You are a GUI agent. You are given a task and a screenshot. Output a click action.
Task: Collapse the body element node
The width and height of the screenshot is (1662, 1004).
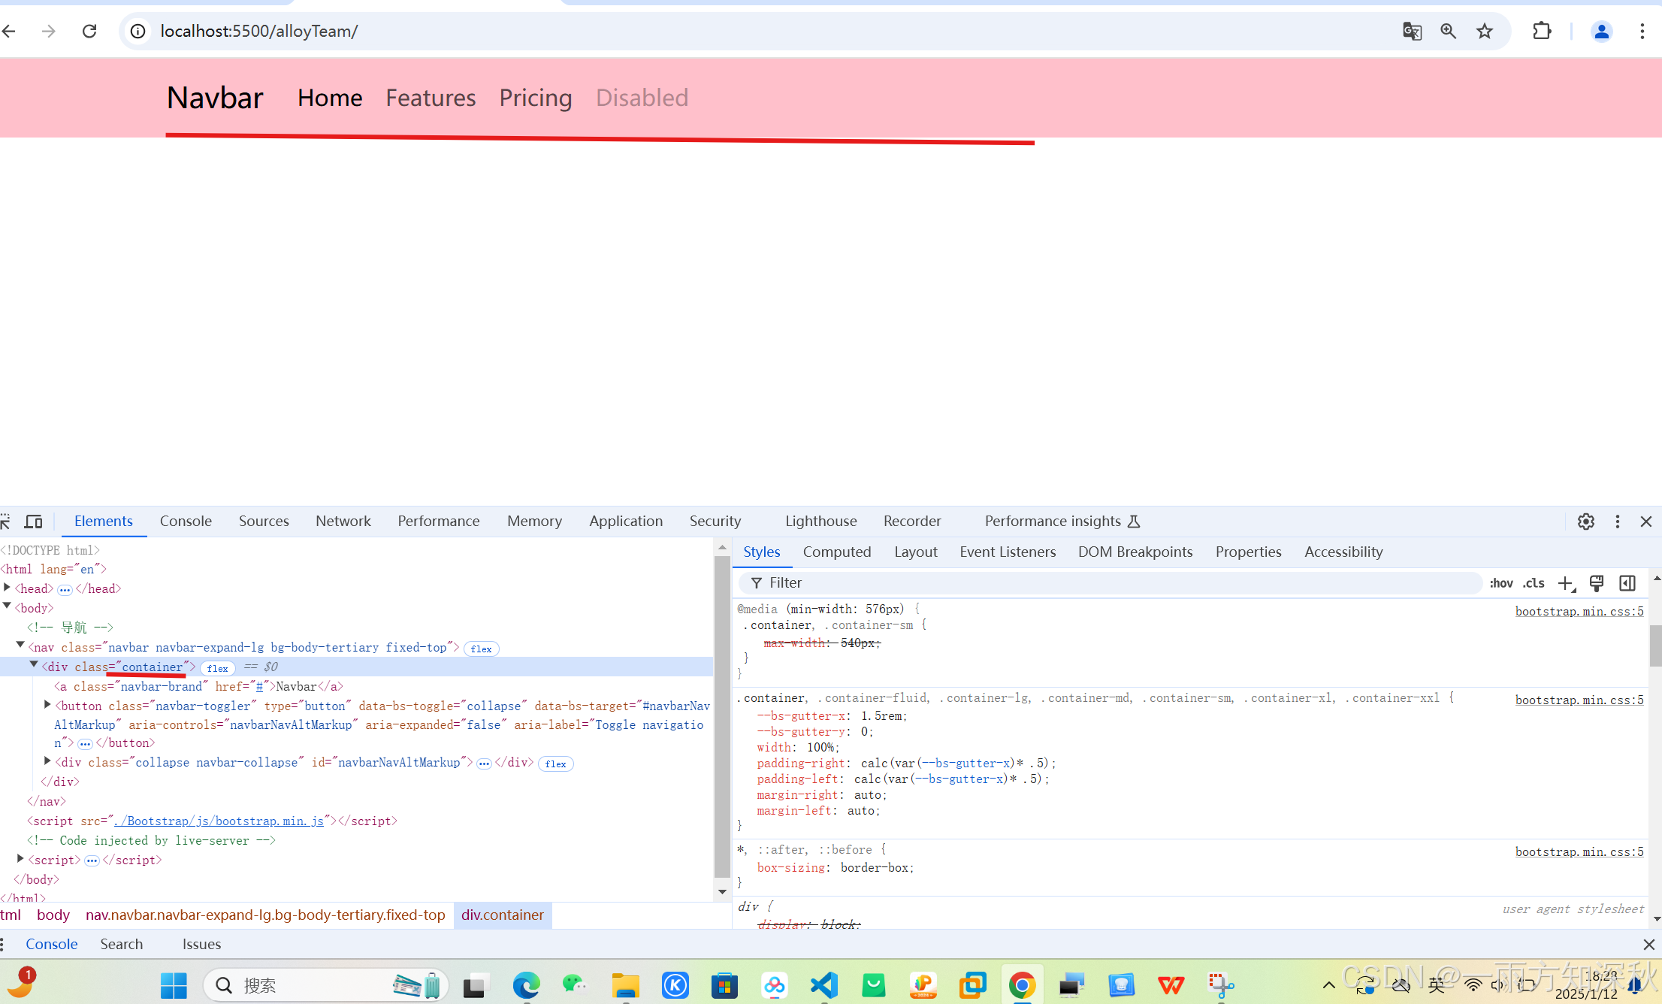click(8, 606)
